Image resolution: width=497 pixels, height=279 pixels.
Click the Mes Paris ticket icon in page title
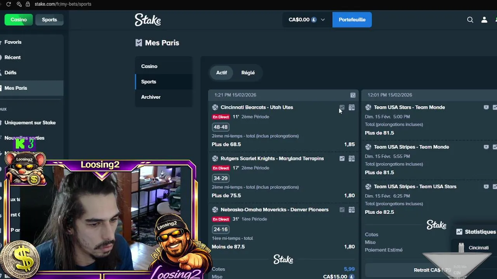pyautogui.click(x=139, y=43)
